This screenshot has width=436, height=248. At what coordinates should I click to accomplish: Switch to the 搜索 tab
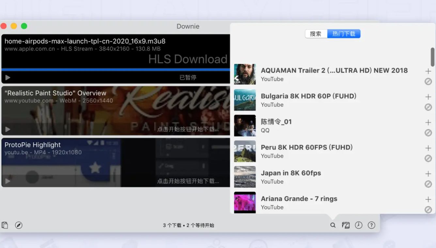click(x=316, y=34)
